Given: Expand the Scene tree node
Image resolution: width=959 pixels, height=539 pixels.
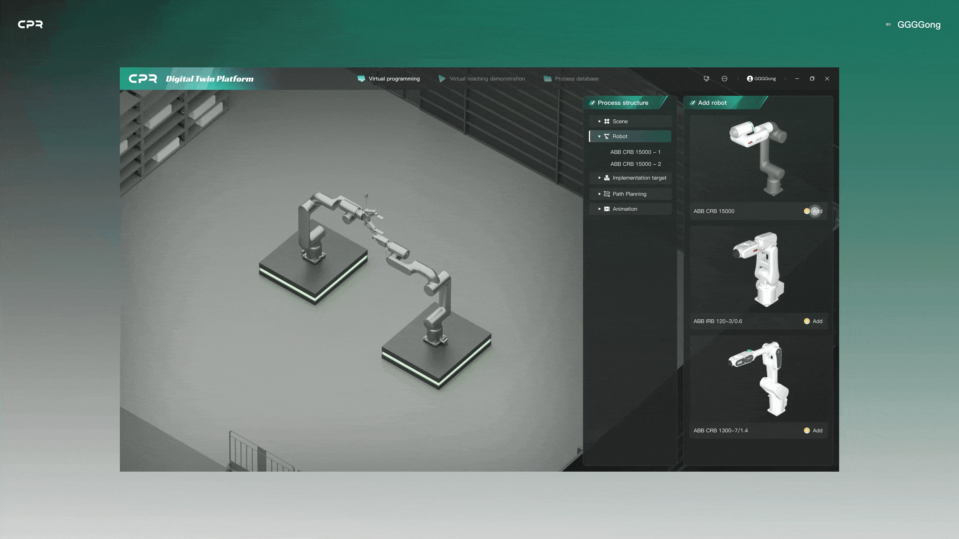Looking at the screenshot, I should point(599,121).
